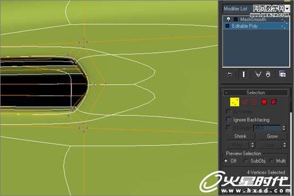Screen dimensions: 294x196
Task: Enable the By Vertex checkbox
Action: pos(228,112)
